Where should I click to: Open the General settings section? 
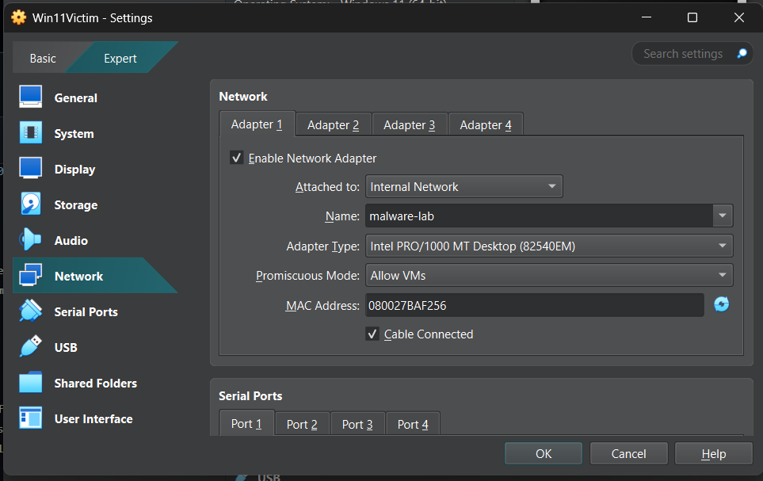[75, 97]
